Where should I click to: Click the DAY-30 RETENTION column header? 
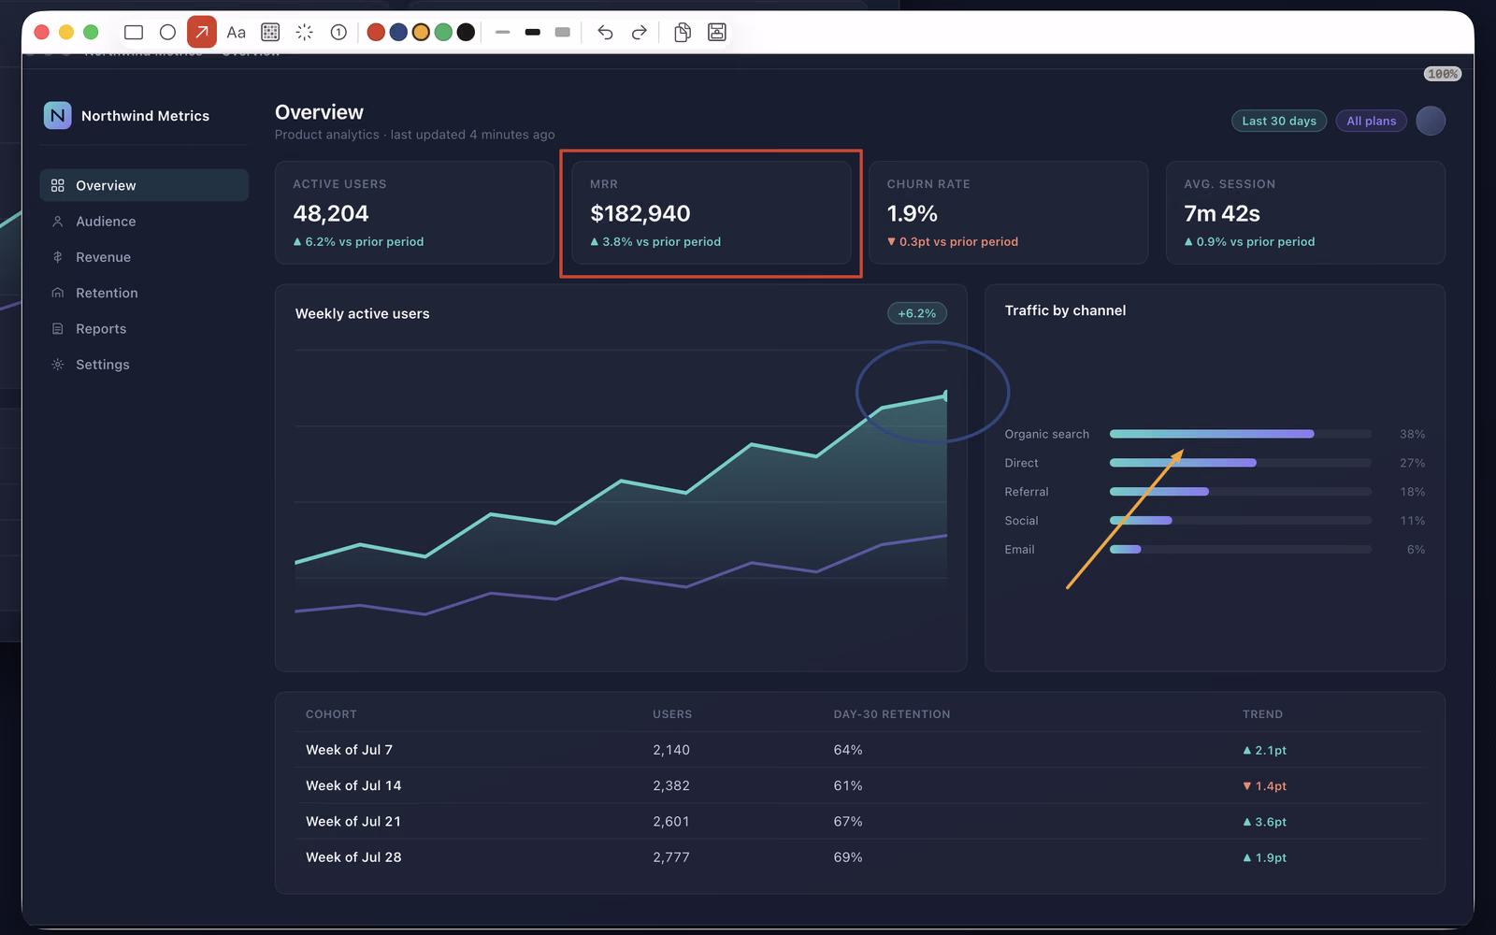tap(892, 714)
